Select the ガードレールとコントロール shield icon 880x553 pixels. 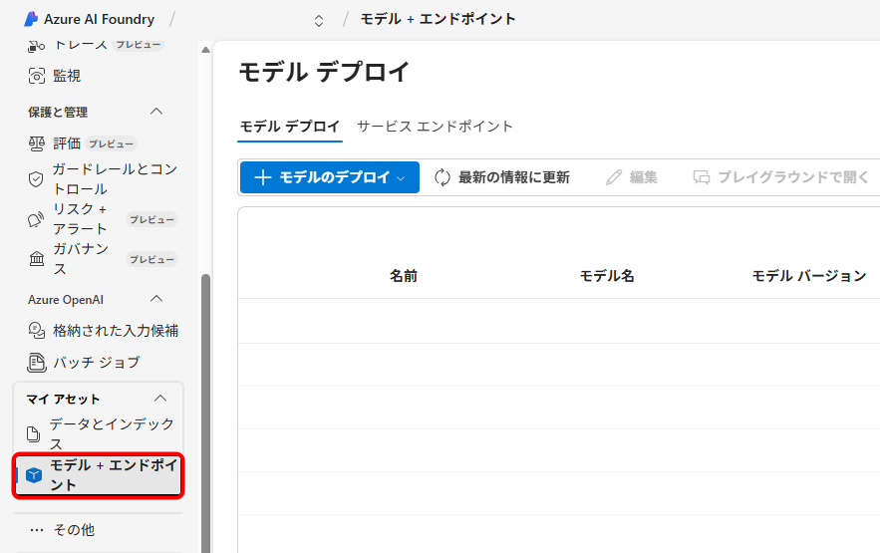36,179
